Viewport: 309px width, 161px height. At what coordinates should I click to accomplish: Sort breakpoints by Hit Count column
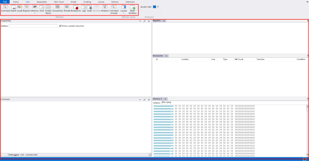click(239, 59)
